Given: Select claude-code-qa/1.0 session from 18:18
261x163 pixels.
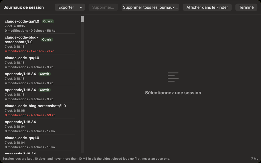Looking at the screenshot, I should (40, 62).
